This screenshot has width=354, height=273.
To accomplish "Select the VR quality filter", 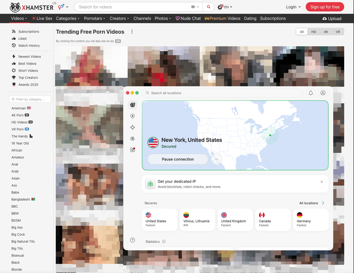I will [x=338, y=32].
